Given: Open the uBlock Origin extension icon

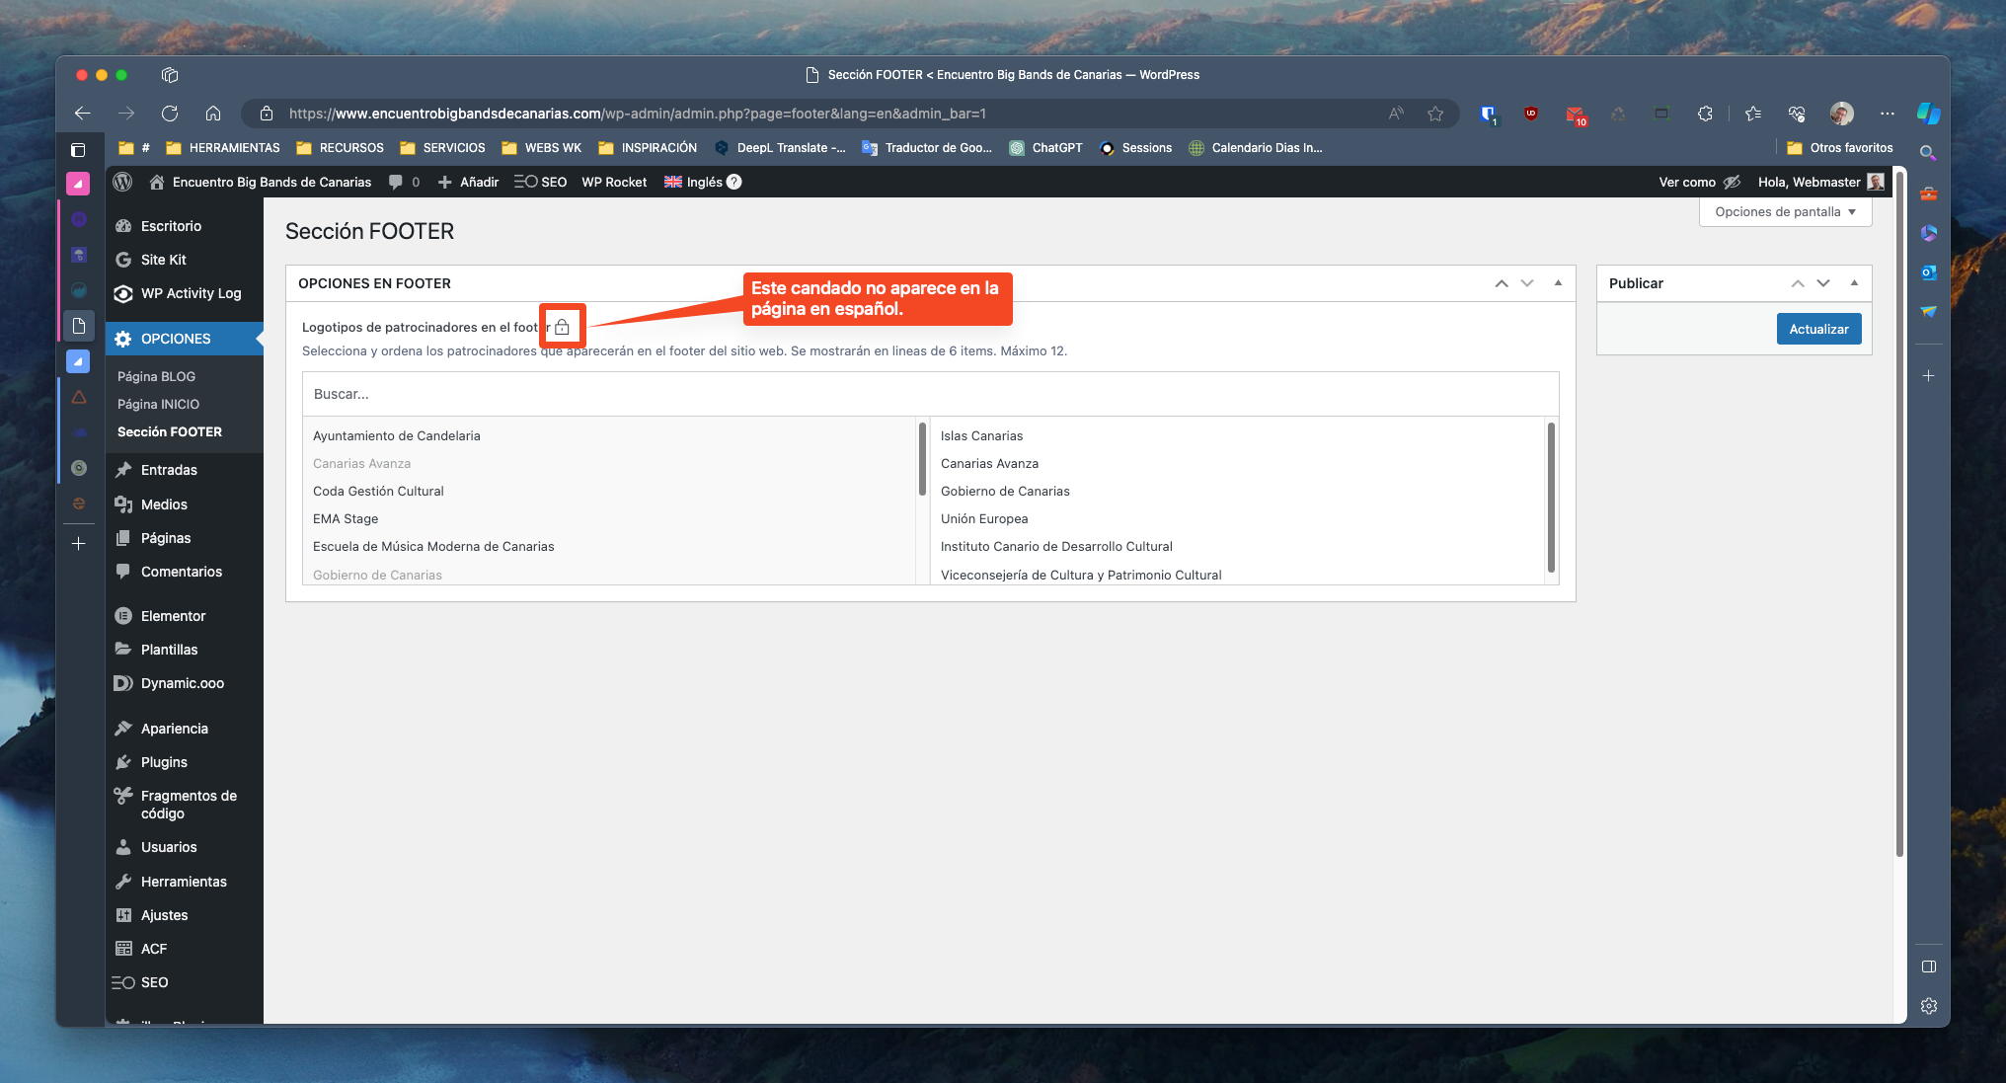Looking at the screenshot, I should point(1531,114).
